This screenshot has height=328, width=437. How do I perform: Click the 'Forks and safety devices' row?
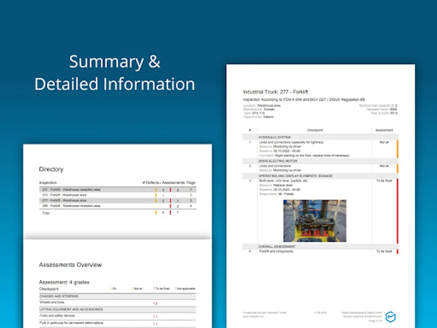[x=117, y=316]
